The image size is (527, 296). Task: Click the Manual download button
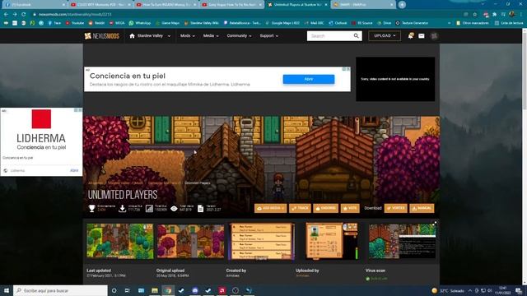(x=422, y=208)
